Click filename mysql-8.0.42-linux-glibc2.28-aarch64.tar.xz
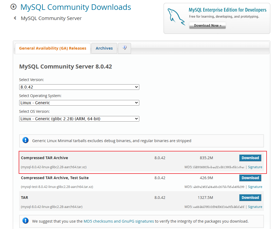This screenshot has height=229, width=277. pos(54,167)
